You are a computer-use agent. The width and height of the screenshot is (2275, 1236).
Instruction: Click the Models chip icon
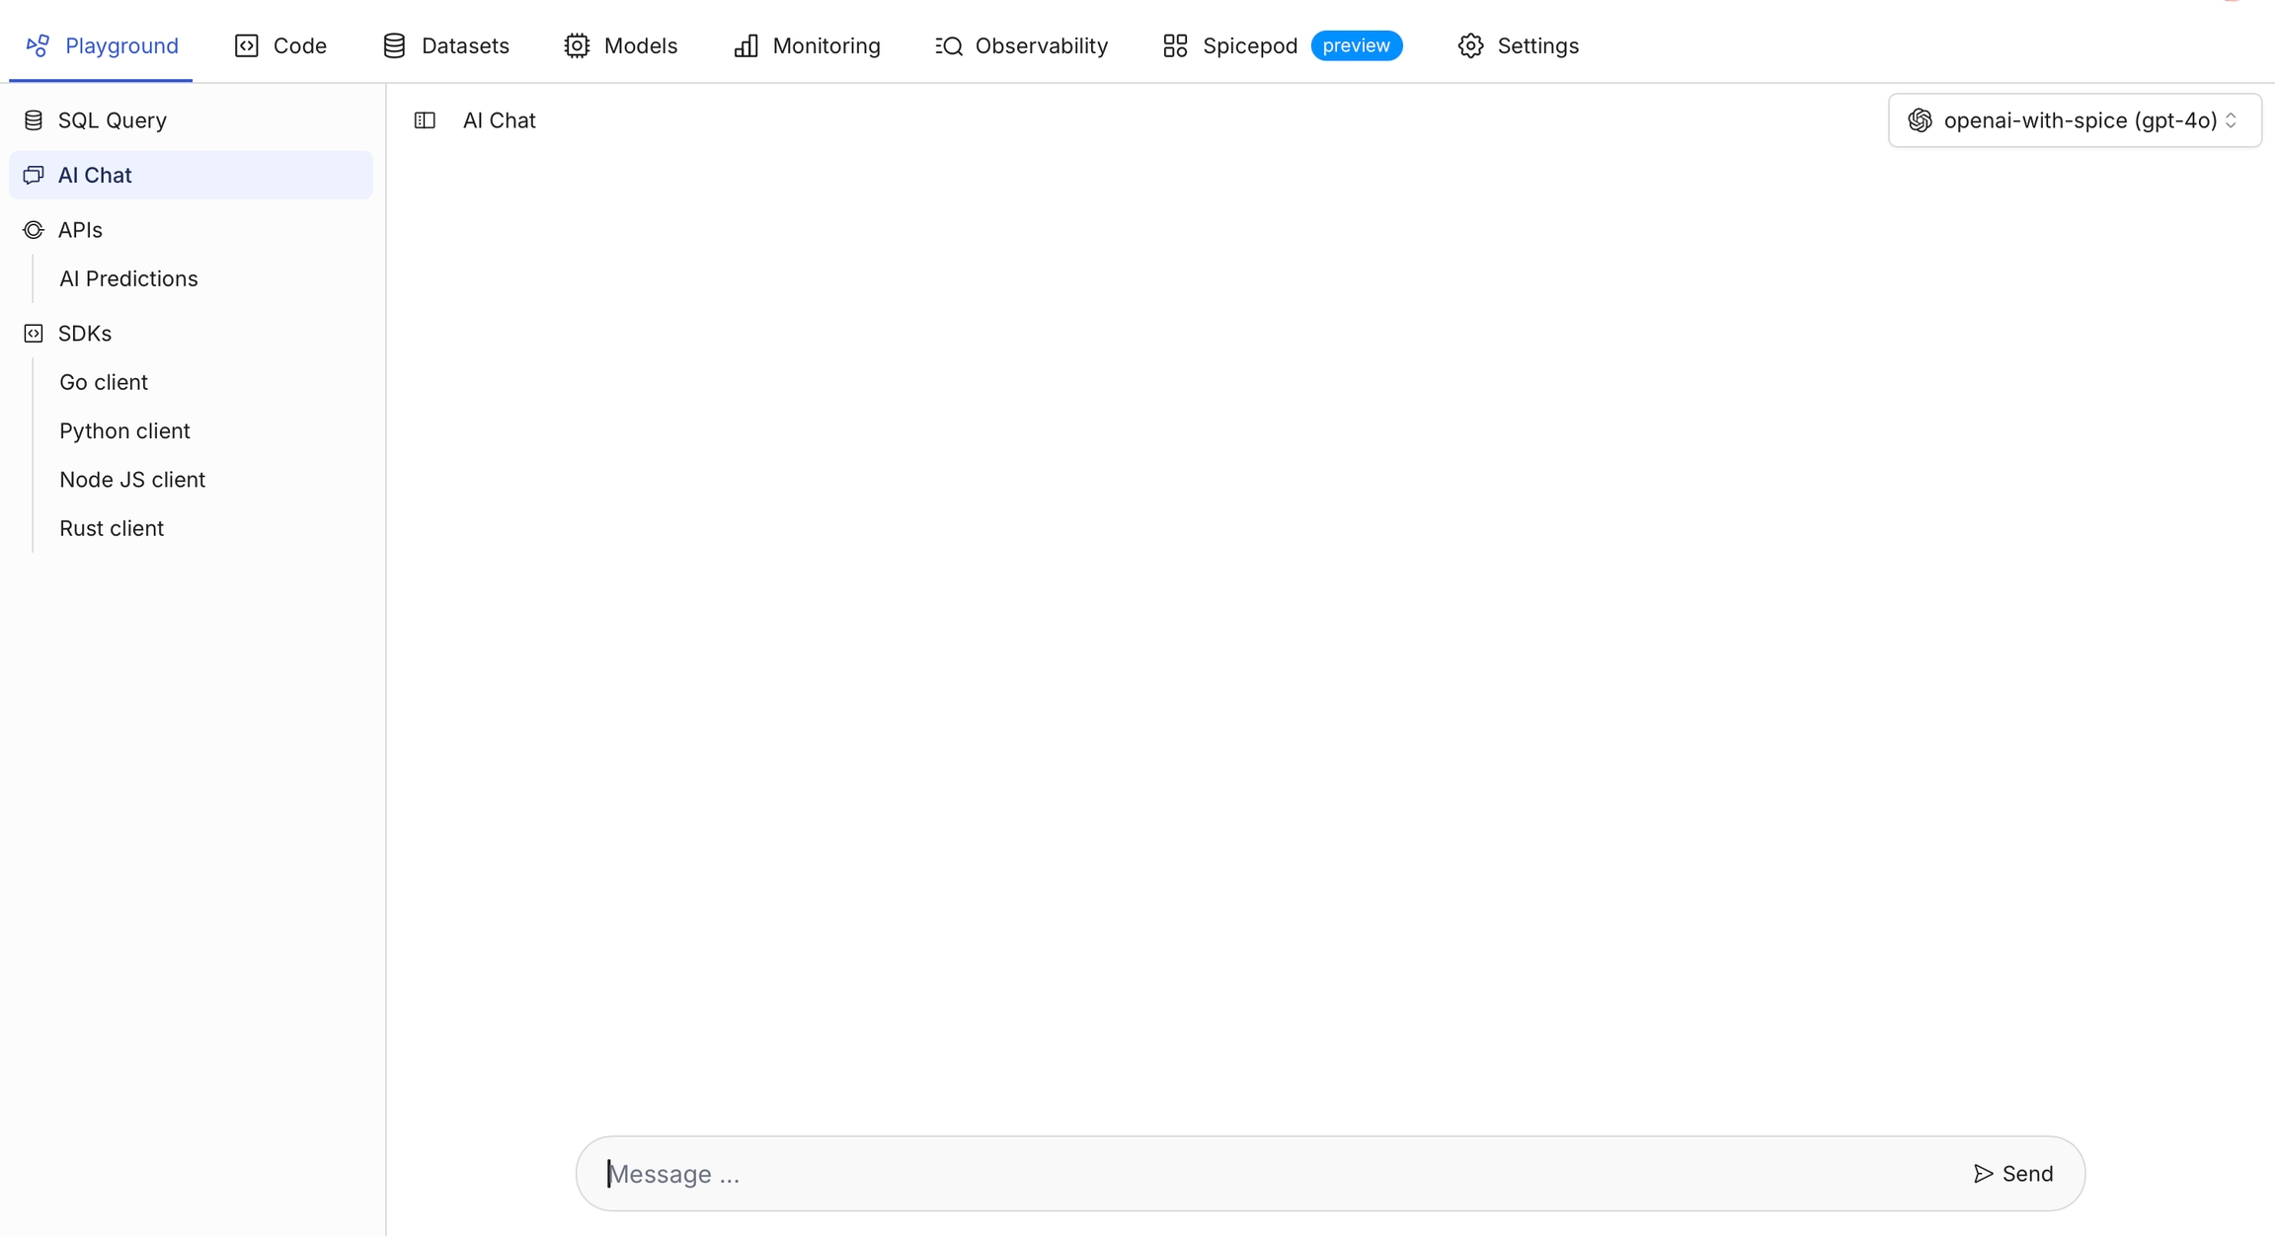(577, 46)
